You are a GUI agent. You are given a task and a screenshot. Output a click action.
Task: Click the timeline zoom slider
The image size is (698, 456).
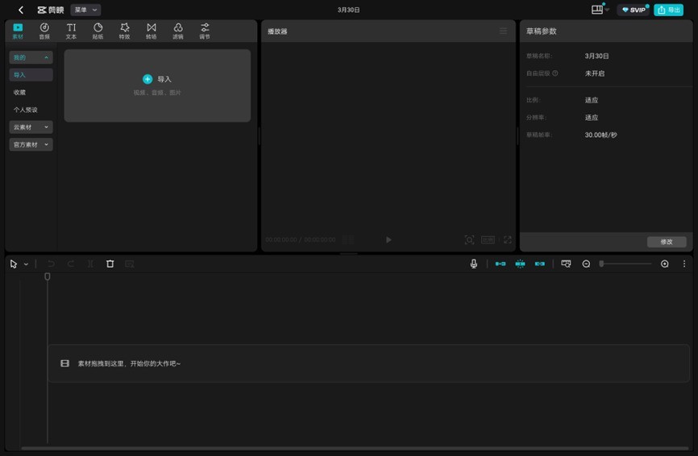click(625, 264)
